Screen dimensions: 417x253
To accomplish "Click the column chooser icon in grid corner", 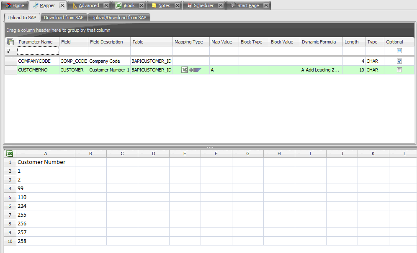I will [10, 42].
